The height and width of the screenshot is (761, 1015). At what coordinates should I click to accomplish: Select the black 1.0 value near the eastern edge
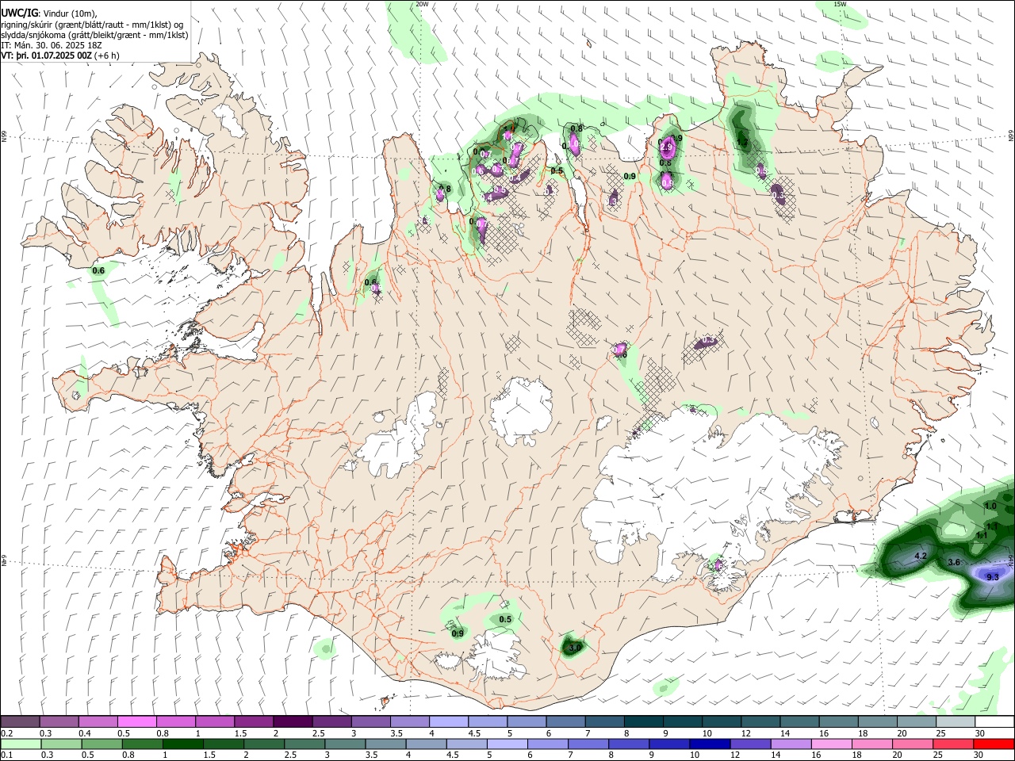(x=990, y=506)
